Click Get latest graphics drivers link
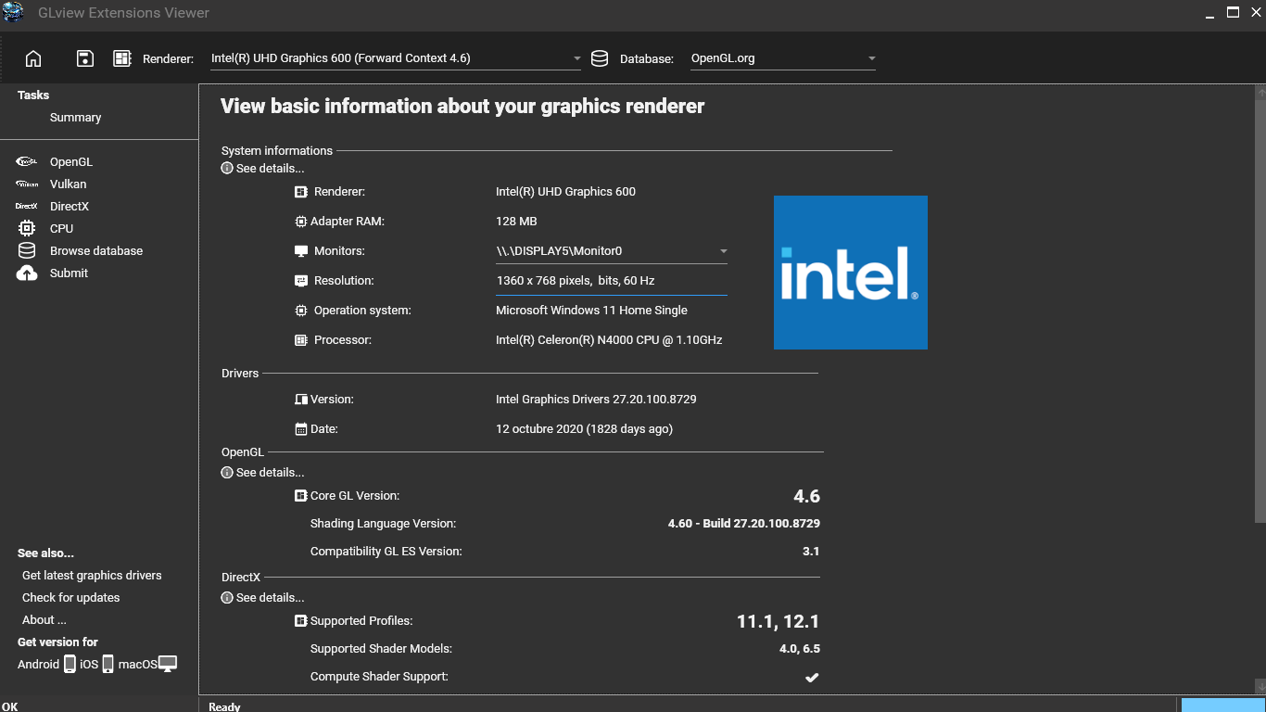This screenshot has height=712, width=1266. 92,576
